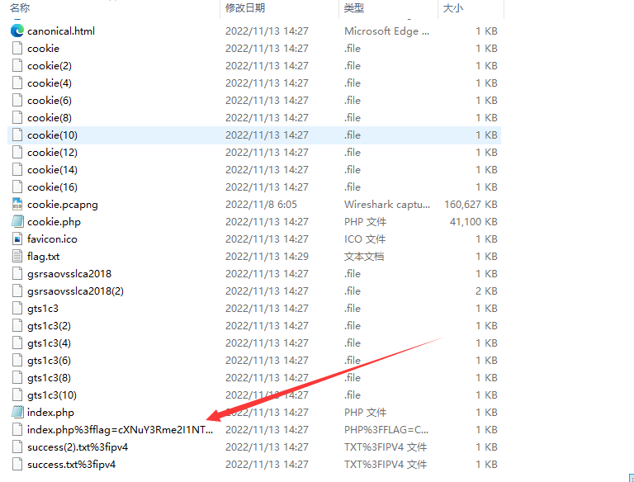This screenshot has width=634, height=482.
Task: Click the gsrsaovsslca2018 file name
Action: [x=69, y=273]
